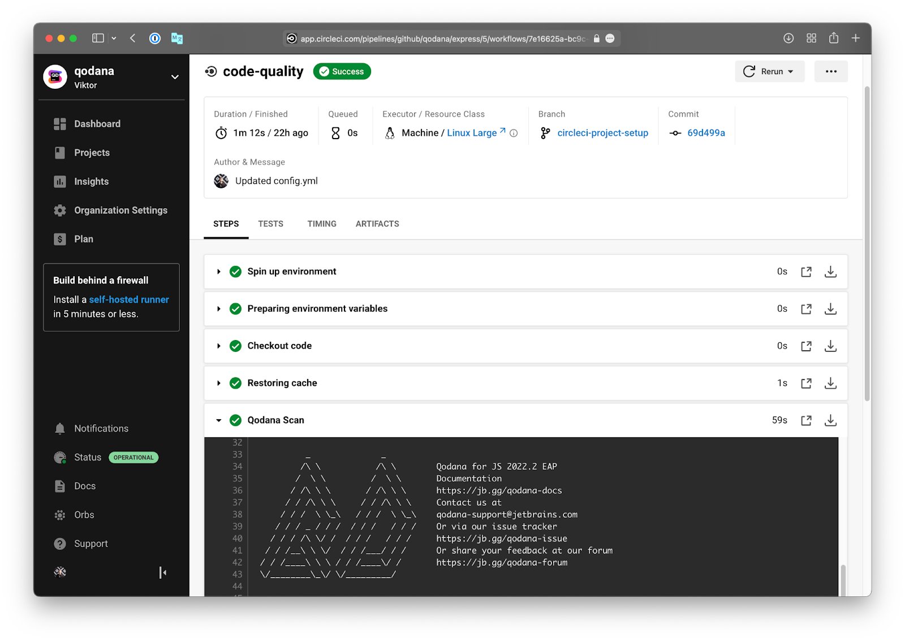Image resolution: width=905 pixels, height=641 pixels.
Task: Open the Orbs page
Action: 84,515
